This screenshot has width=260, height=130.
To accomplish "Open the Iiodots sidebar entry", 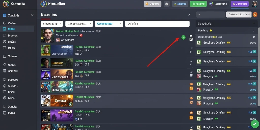I will 13,80.
